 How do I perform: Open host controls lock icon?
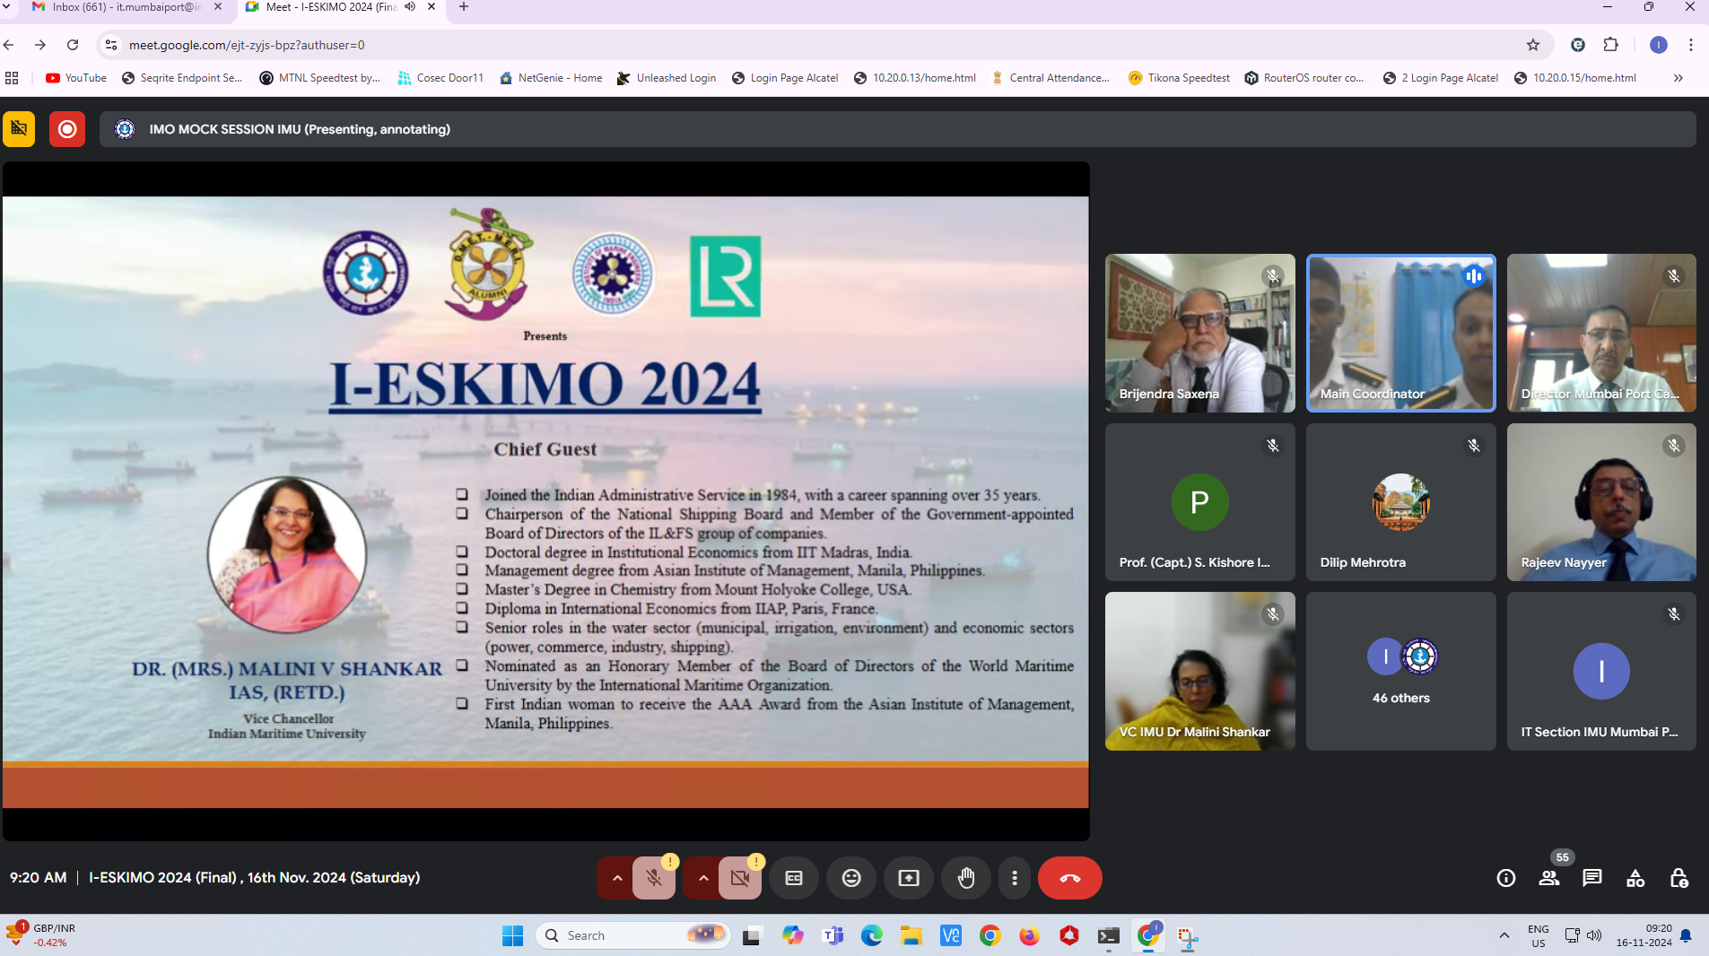click(x=1678, y=878)
